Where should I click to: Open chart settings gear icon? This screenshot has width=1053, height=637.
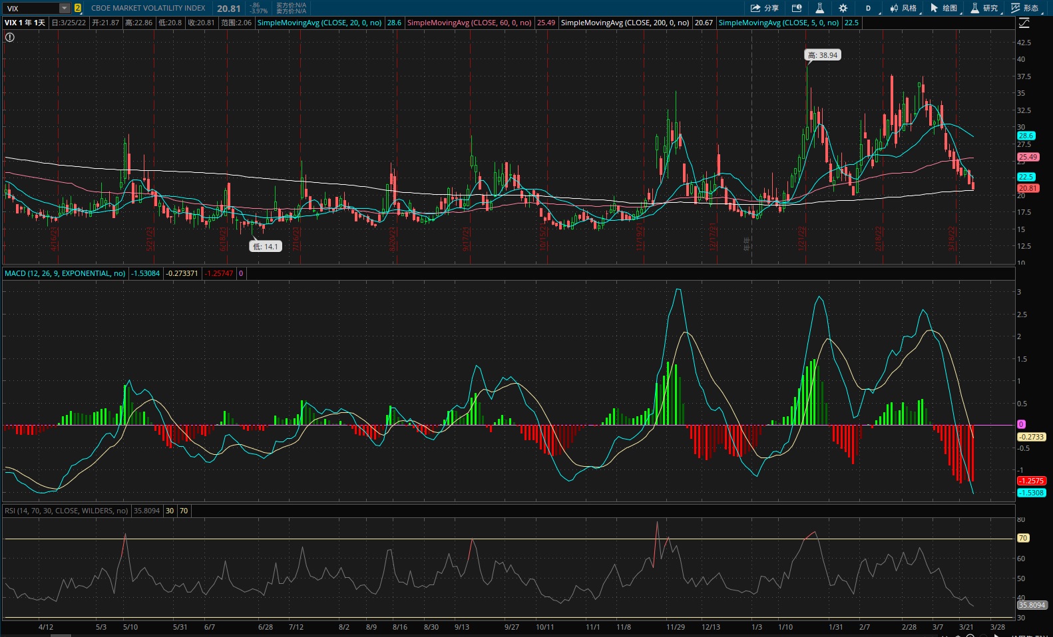click(x=843, y=8)
